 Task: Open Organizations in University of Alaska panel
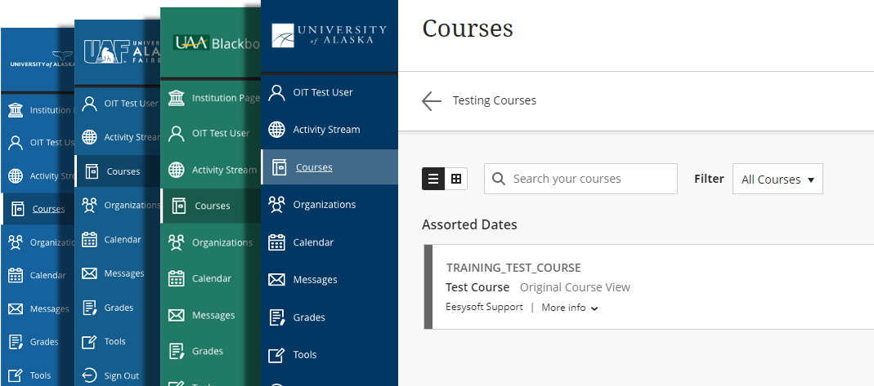click(325, 205)
